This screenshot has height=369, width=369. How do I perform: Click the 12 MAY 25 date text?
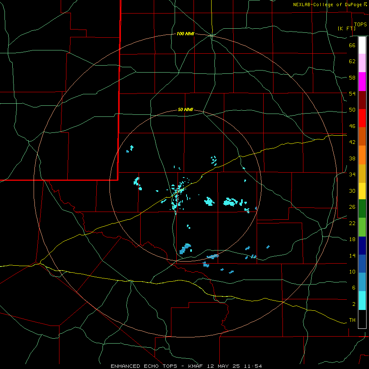223,366
